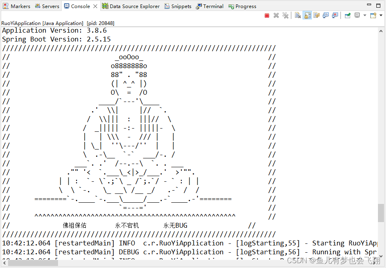Click vertical scrollbar down arrow

tap(381, 256)
